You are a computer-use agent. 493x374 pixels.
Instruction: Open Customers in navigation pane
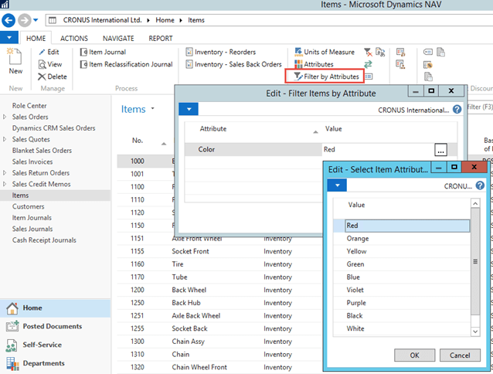(28, 206)
